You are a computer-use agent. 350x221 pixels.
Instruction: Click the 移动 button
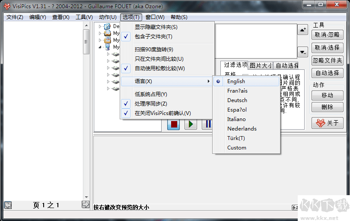pyautogui.click(x=327, y=95)
